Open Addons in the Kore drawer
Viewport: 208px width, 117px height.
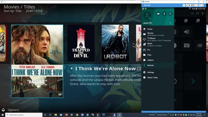(158, 60)
